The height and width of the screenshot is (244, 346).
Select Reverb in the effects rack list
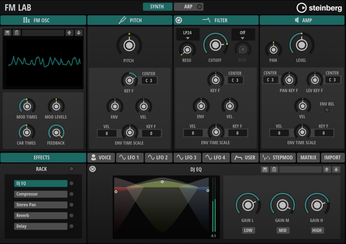(x=40, y=215)
